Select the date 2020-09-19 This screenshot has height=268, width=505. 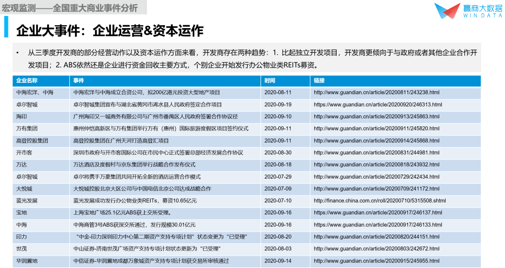(278, 105)
